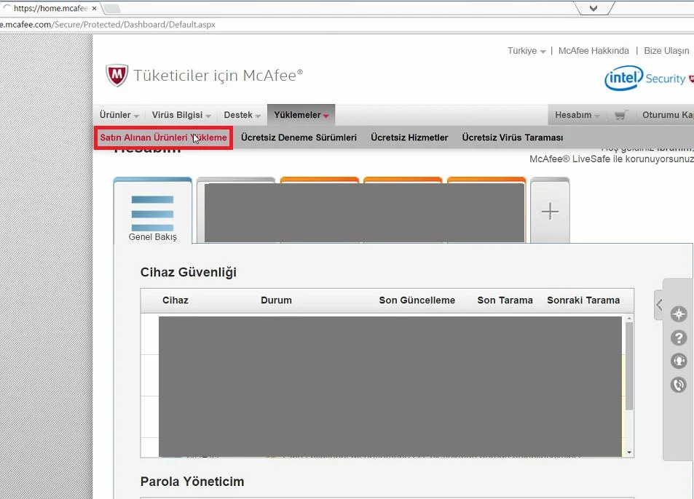Expand the Virüs Bilgisi menu
Viewport: 694px width, 499px height.
181,115
